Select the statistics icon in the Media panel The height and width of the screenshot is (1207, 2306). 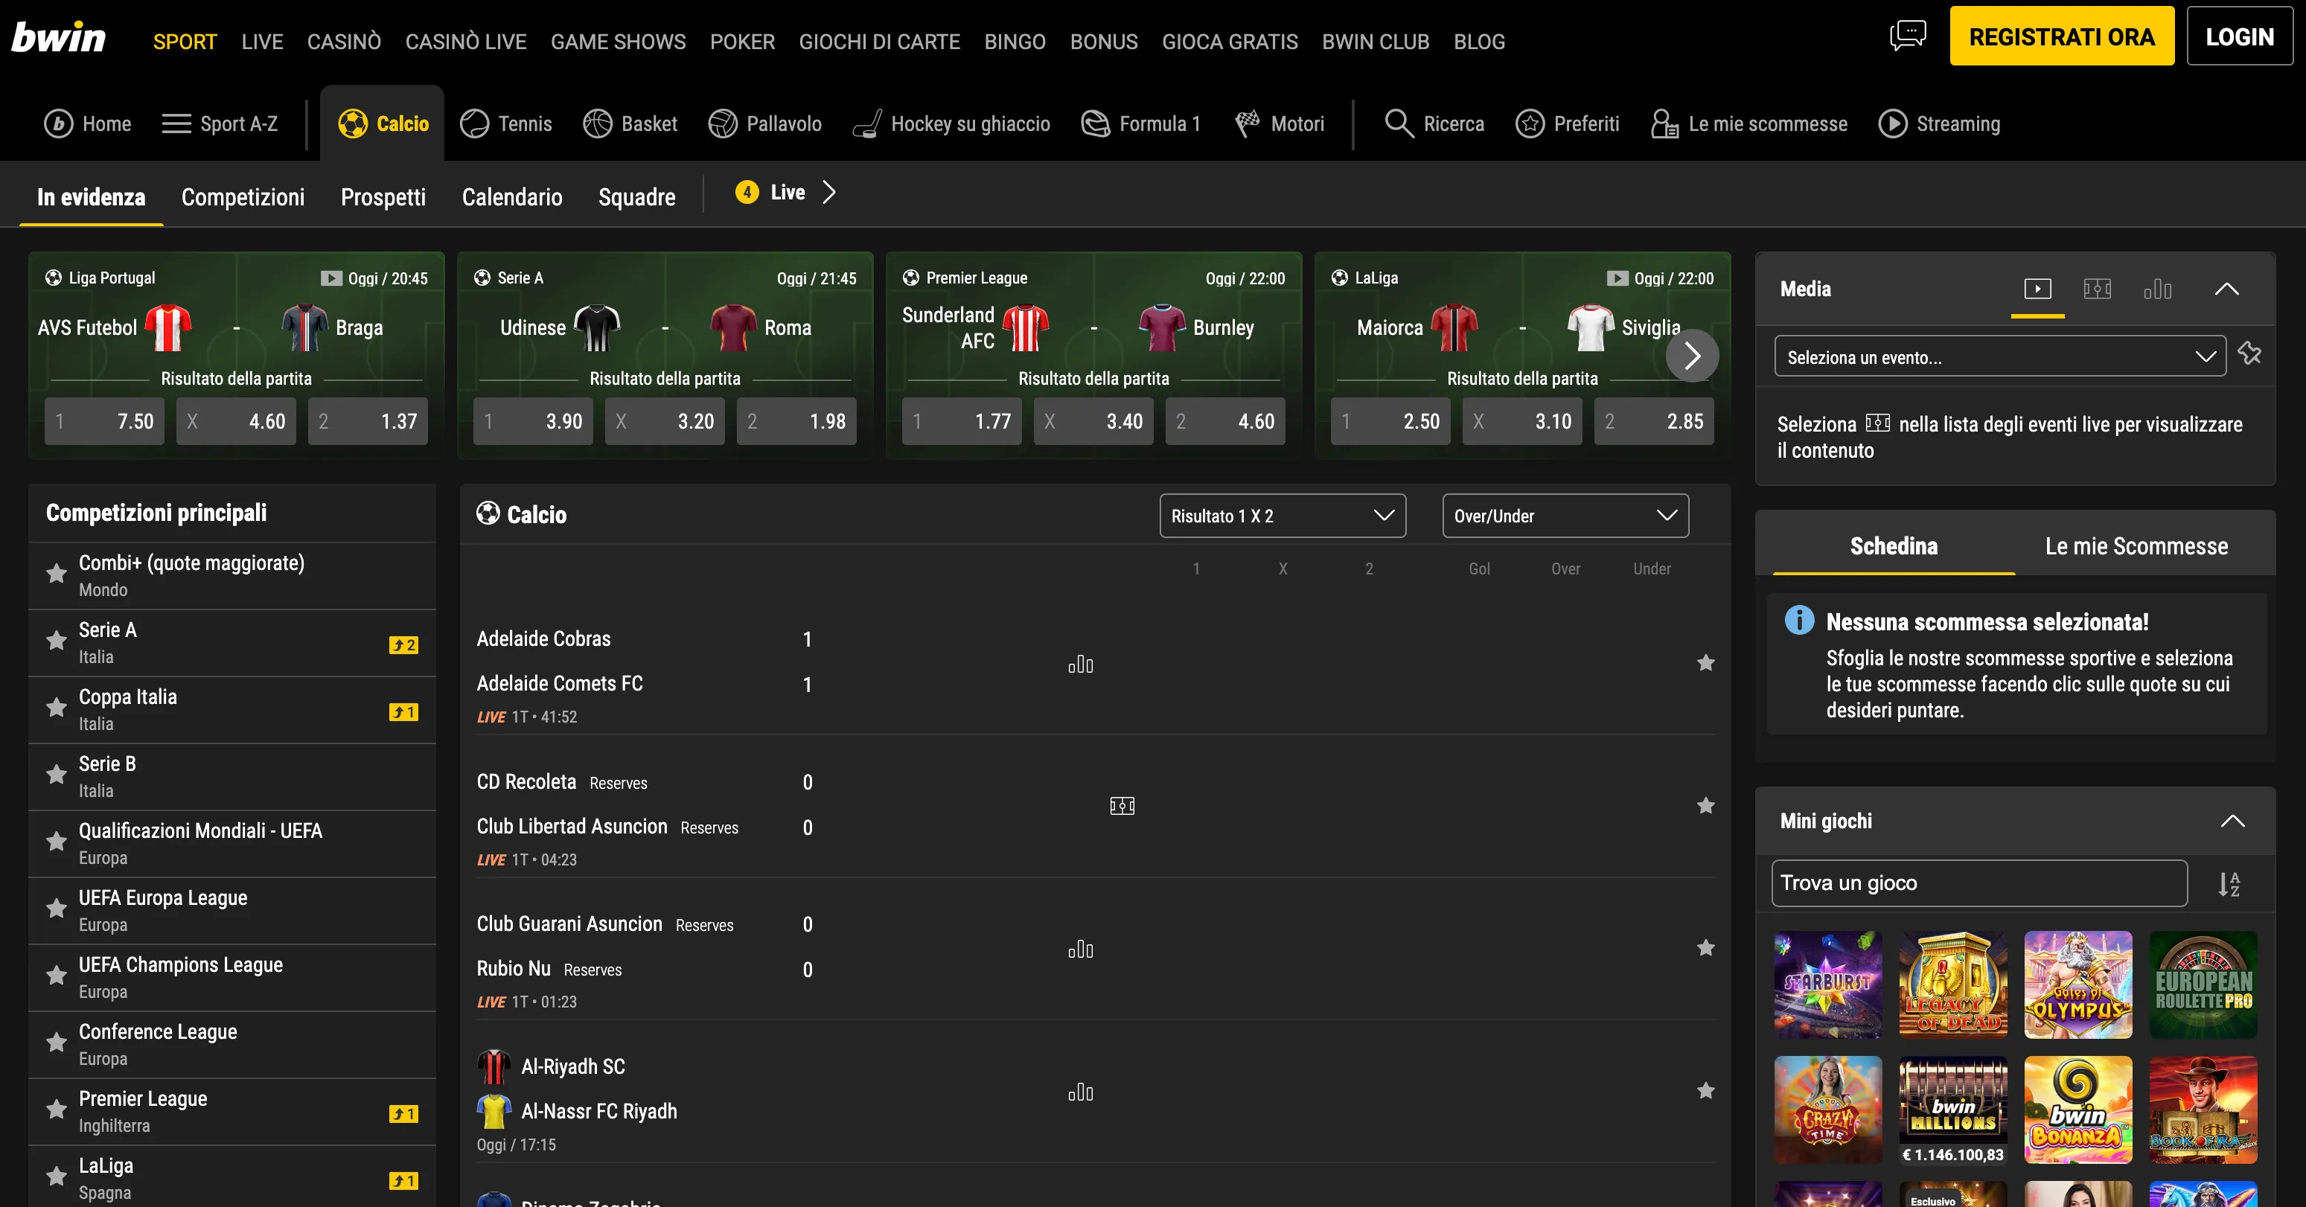(2156, 289)
